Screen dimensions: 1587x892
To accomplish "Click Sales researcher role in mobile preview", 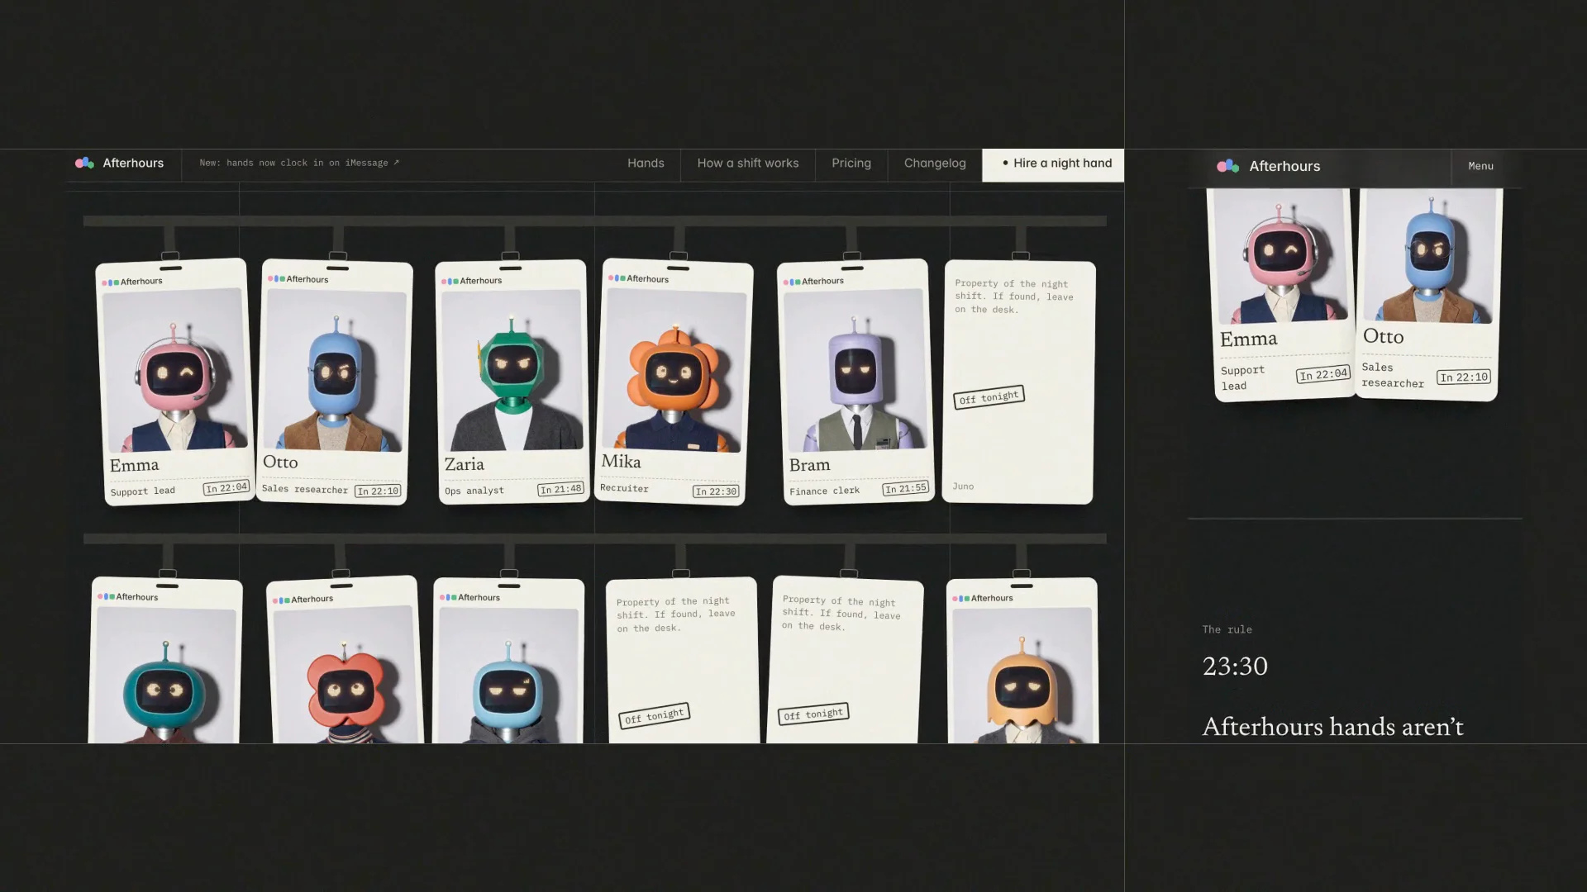I will (x=1393, y=376).
